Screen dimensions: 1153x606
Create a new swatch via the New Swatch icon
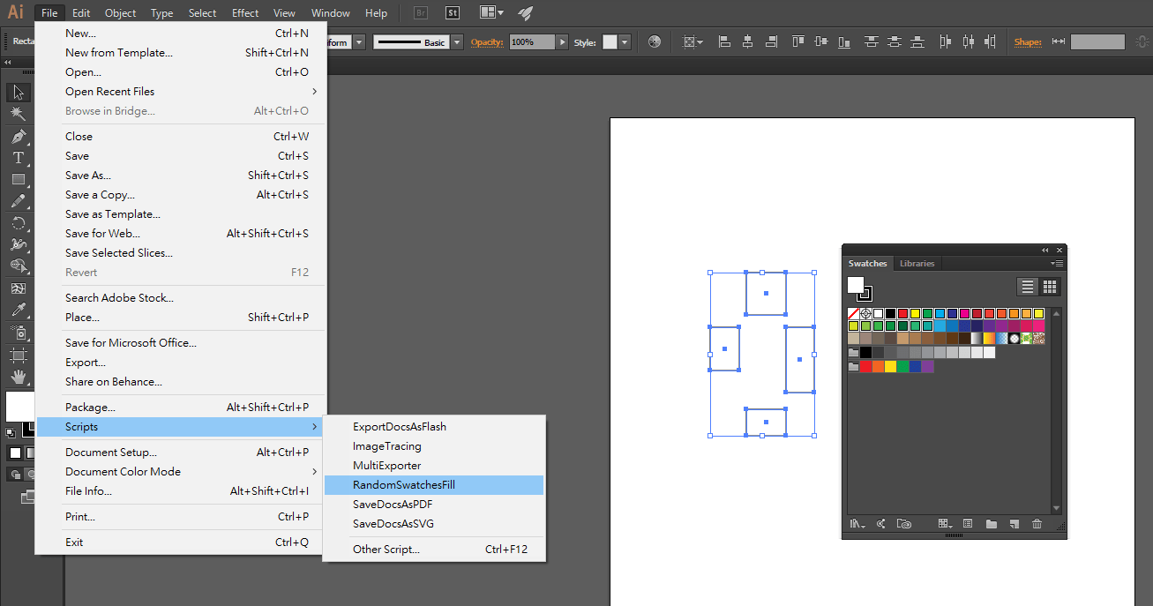click(1014, 523)
